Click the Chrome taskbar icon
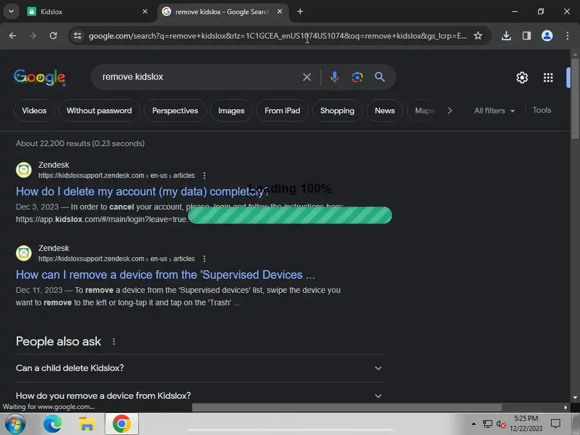The width and height of the screenshot is (580, 435). [122, 424]
